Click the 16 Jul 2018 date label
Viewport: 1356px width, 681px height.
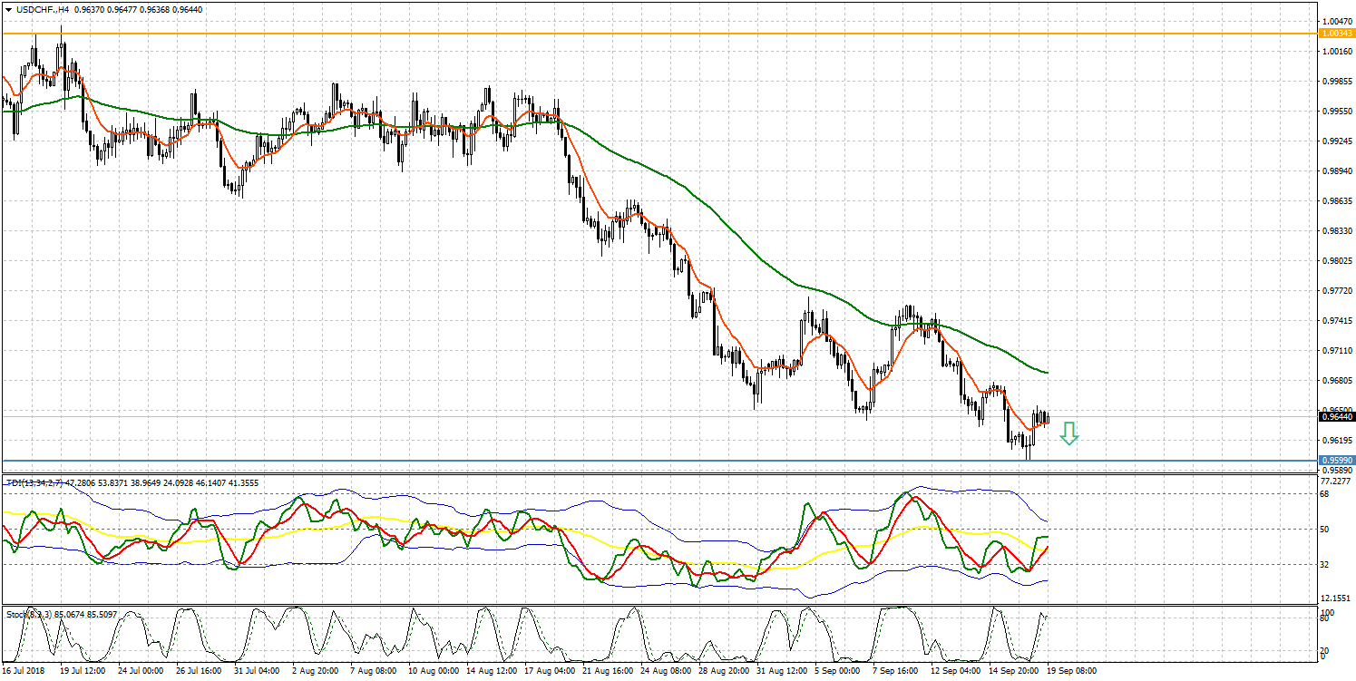23,672
